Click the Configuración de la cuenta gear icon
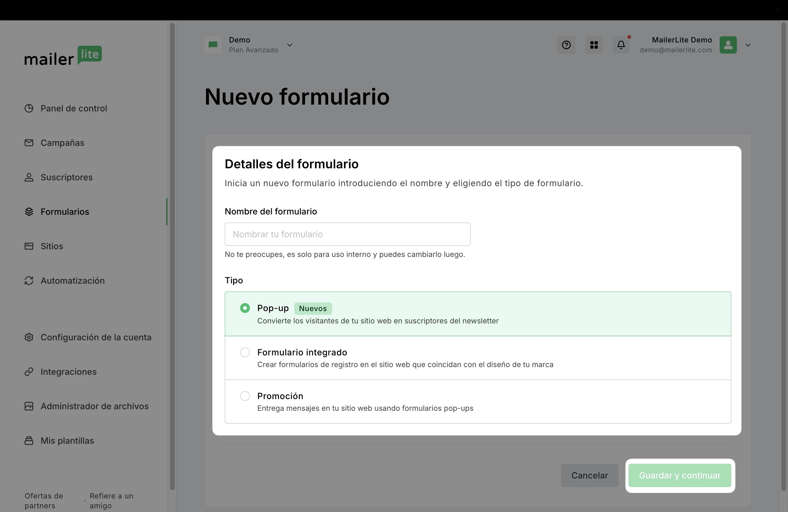788x512 pixels. (x=29, y=337)
